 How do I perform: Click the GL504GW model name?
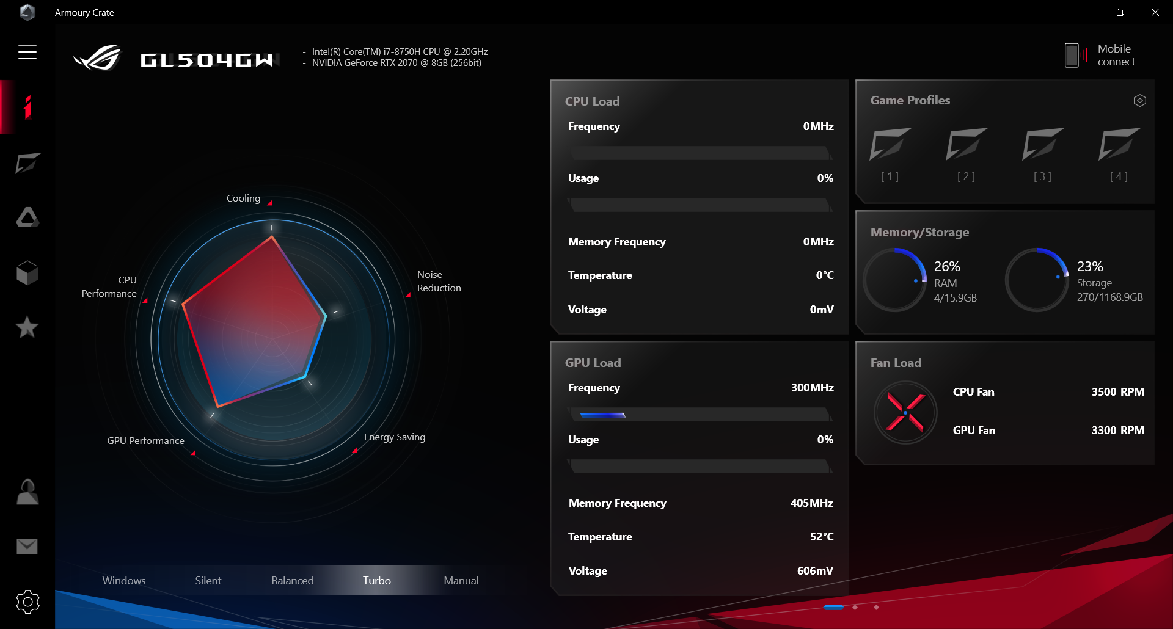[206, 59]
